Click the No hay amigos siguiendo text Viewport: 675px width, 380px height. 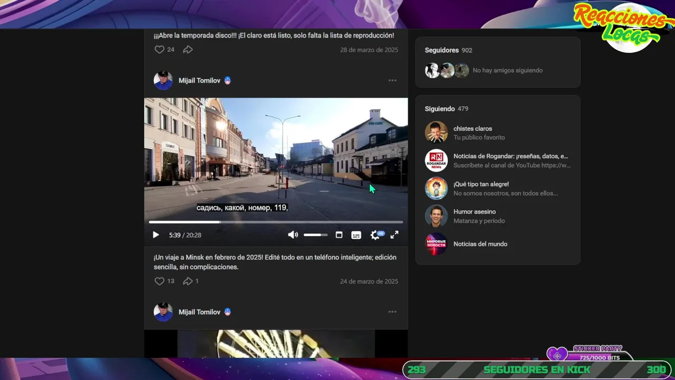(x=507, y=70)
